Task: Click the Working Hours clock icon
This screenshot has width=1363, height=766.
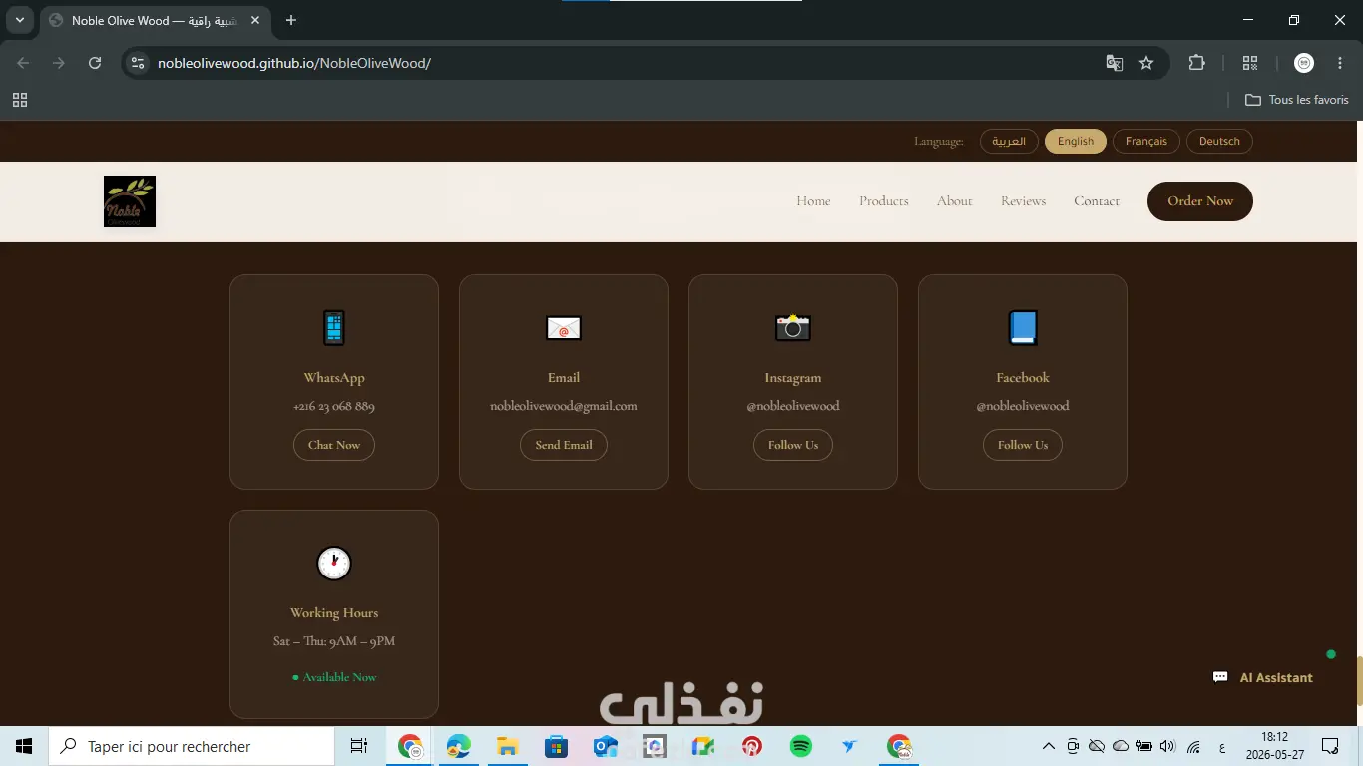Action: tap(334, 563)
